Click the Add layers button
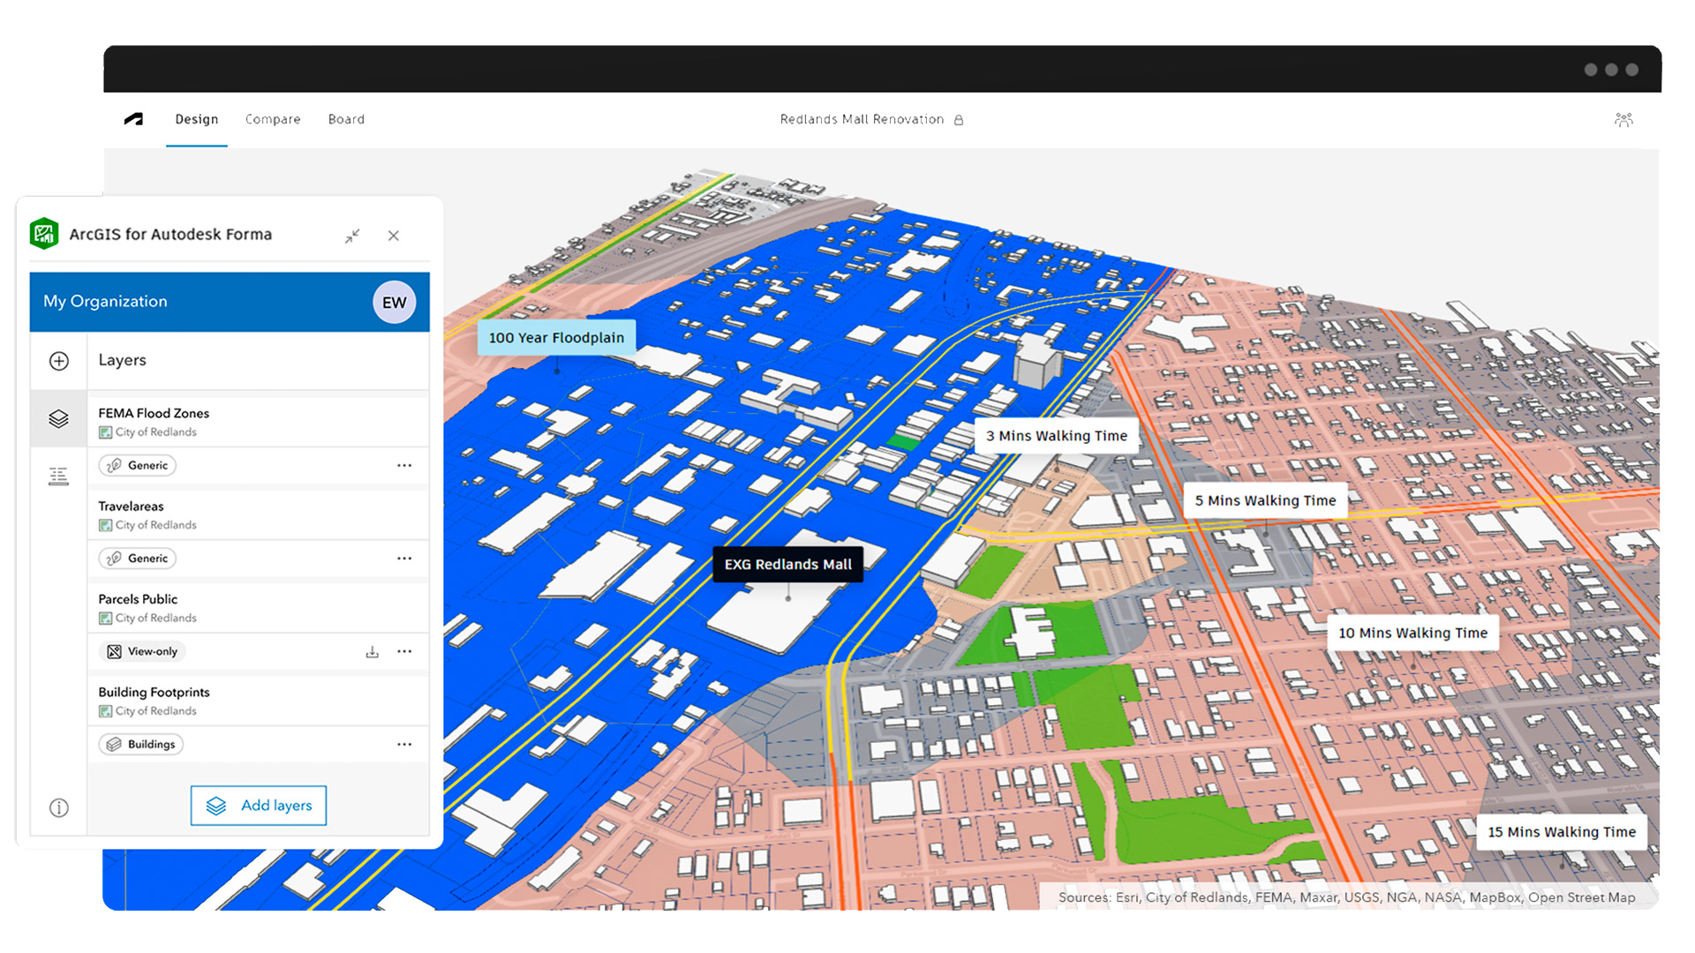Image resolution: width=1695 pixels, height=953 pixels. (258, 805)
